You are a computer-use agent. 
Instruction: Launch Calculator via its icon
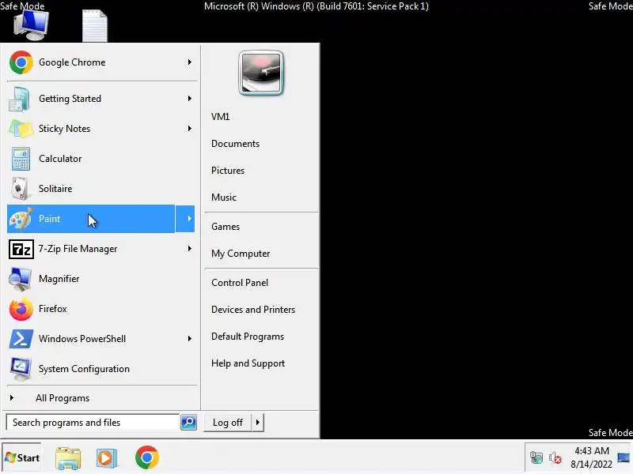(21, 159)
